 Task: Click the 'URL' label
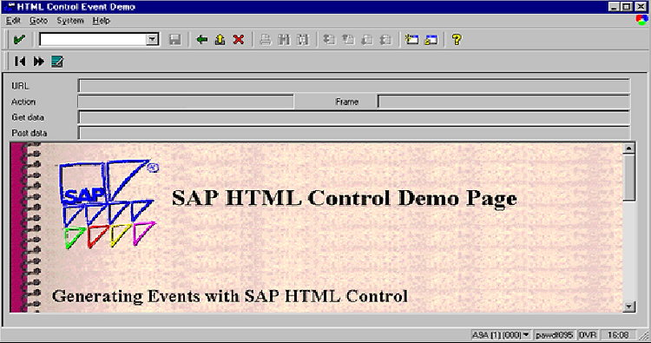coord(20,86)
